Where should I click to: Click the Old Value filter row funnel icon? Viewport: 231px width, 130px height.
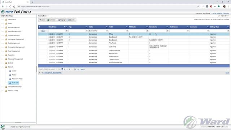pos(147,31)
